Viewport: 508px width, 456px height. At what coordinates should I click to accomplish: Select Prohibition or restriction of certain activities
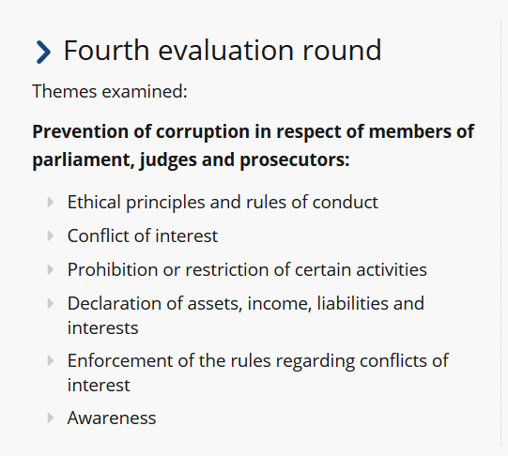click(247, 269)
